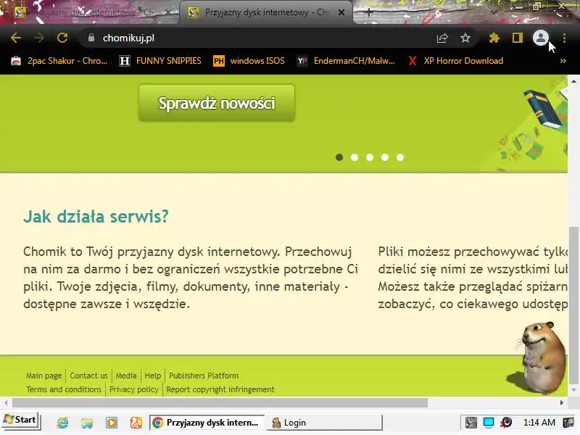
Task: Open the media player taskbar icon
Action: (112, 423)
